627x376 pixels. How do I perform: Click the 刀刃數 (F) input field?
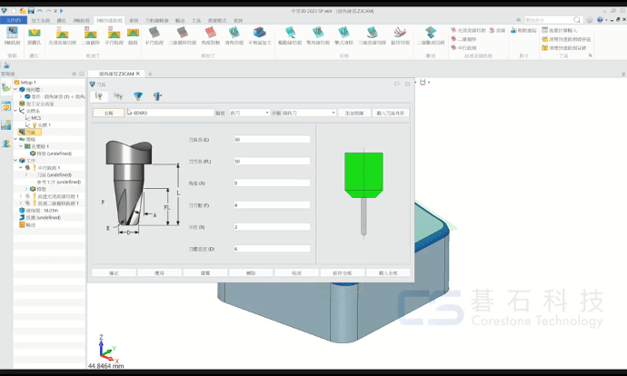tap(272, 205)
